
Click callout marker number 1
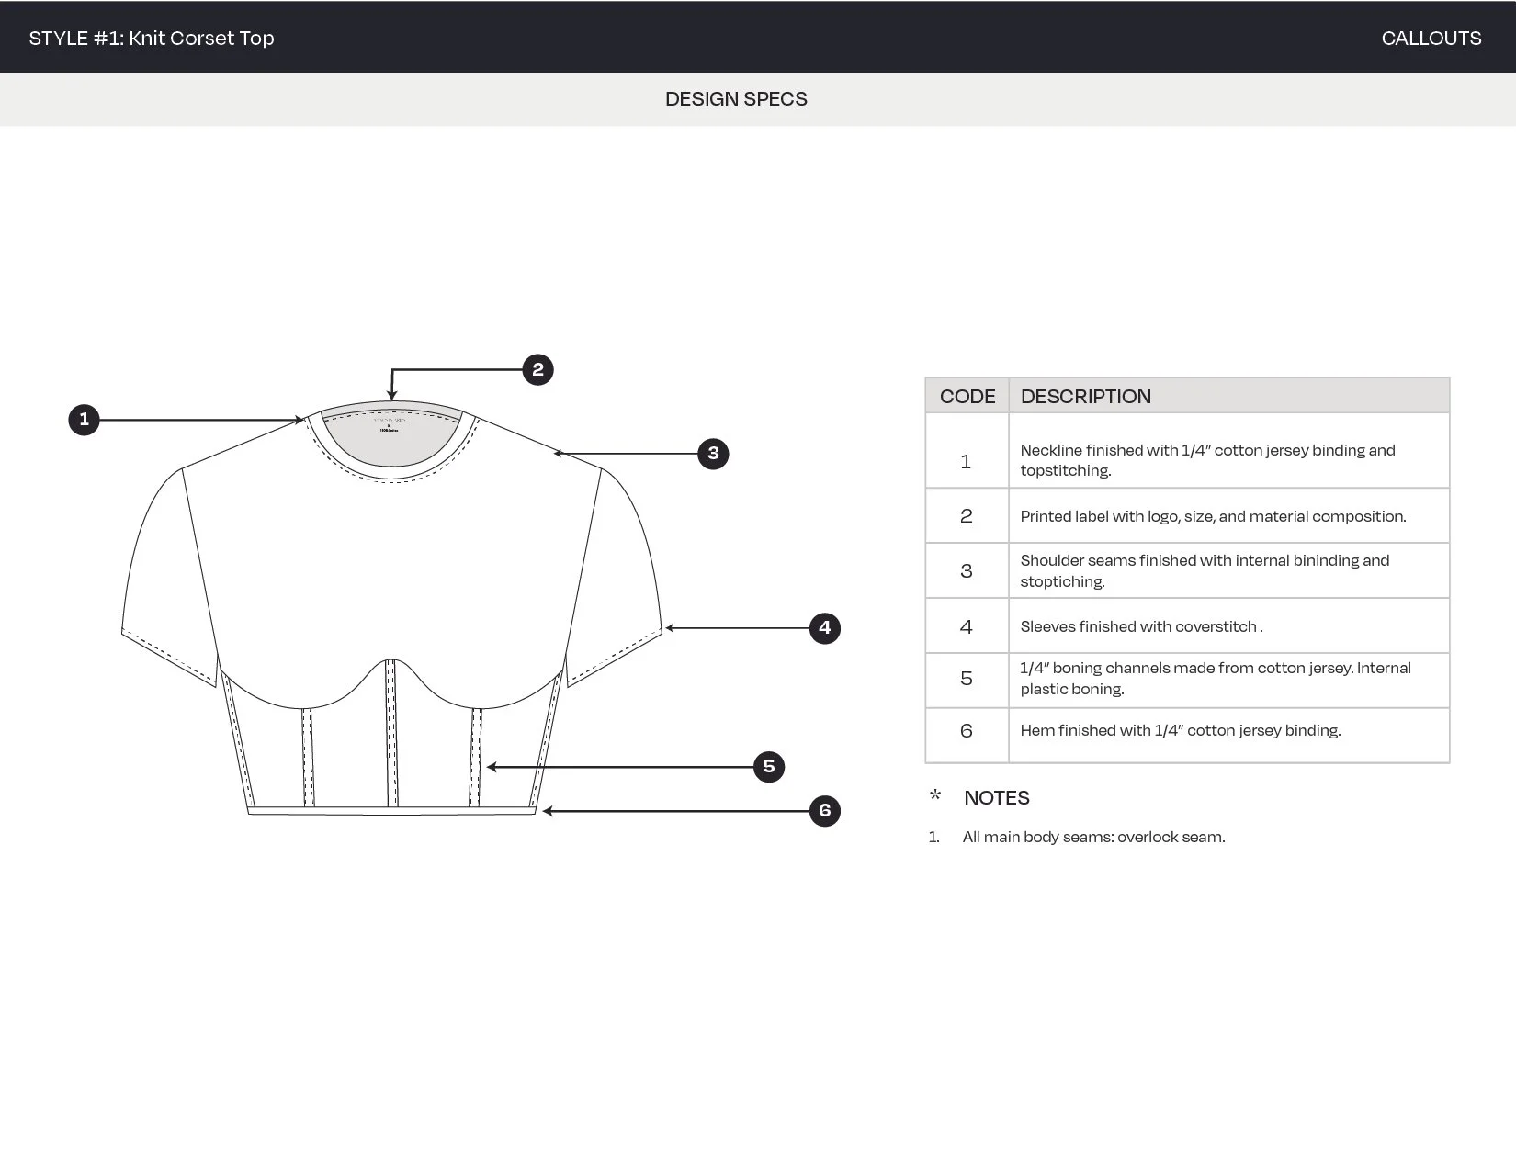coord(84,420)
